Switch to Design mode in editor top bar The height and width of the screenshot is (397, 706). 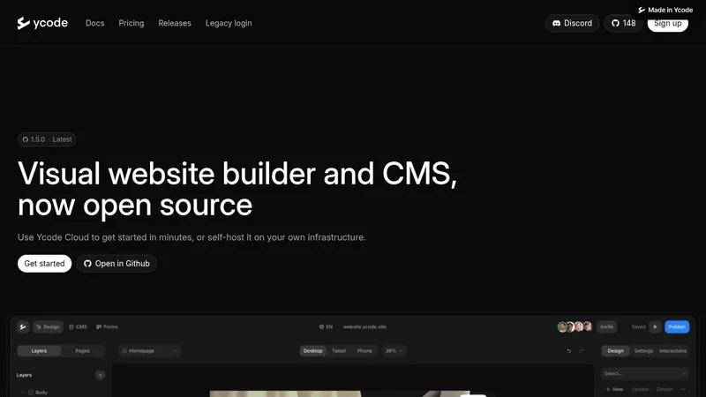[48, 326]
